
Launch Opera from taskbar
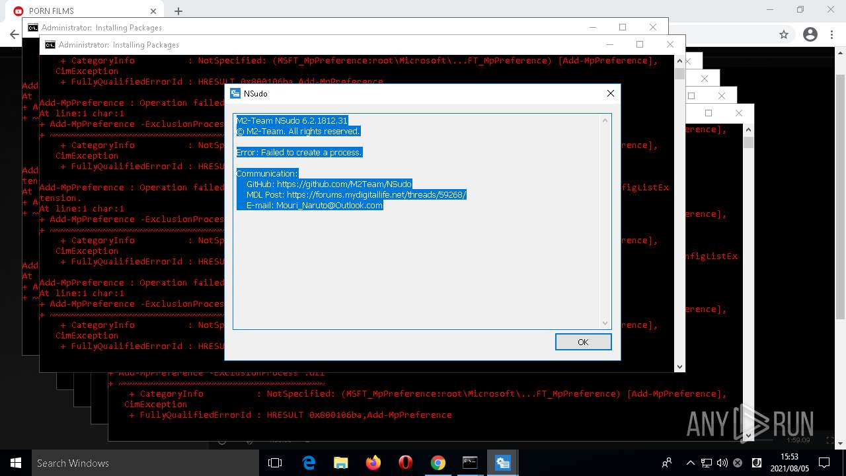click(405, 463)
